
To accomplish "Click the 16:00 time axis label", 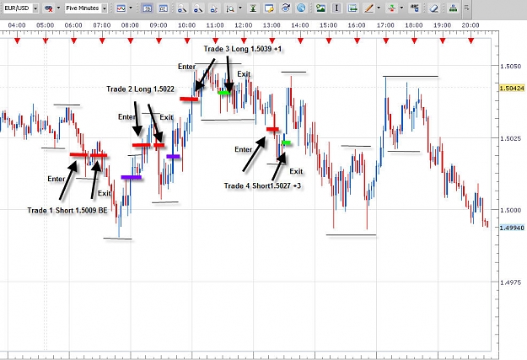I will click(357, 25).
